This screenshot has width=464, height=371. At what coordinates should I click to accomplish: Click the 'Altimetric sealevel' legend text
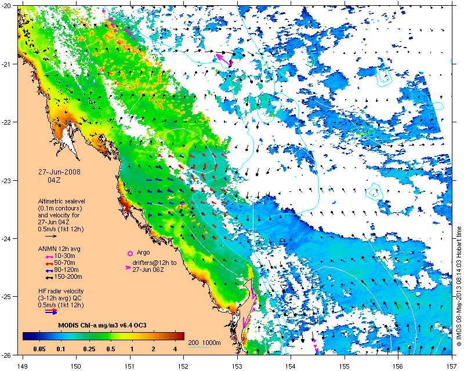61,201
